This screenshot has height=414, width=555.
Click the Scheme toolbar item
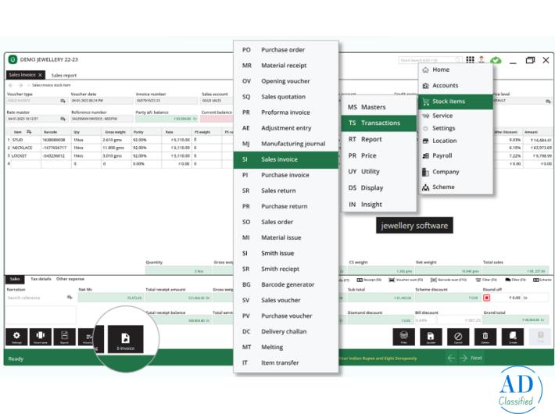(542, 280)
